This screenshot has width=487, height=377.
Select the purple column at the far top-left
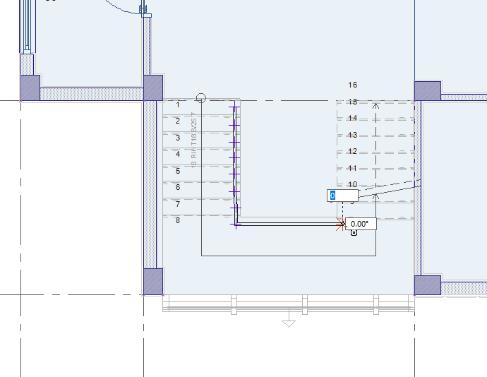(x=30, y=88)
